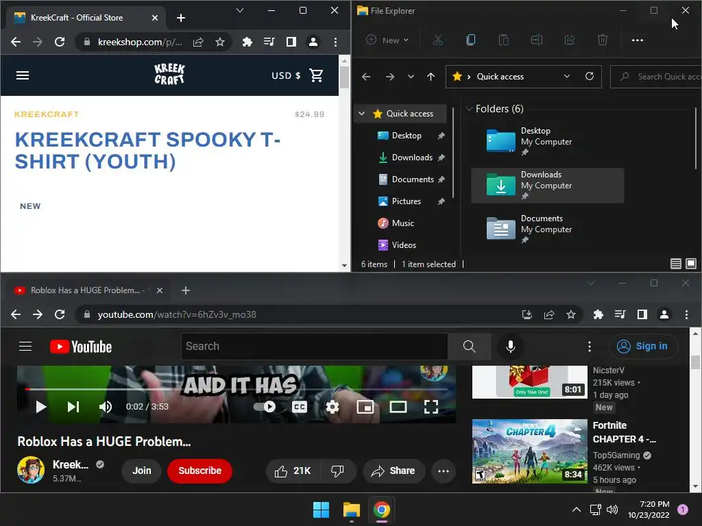The height and width of the screenshot is (526, 702).
Task: Click the kreekshop.com address bar
Action: click(x=140, y=42)
